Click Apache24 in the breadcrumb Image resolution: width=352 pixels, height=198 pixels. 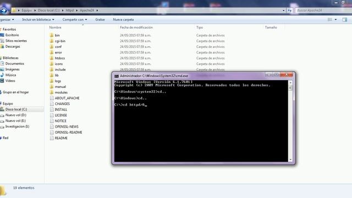click(87, 10)
